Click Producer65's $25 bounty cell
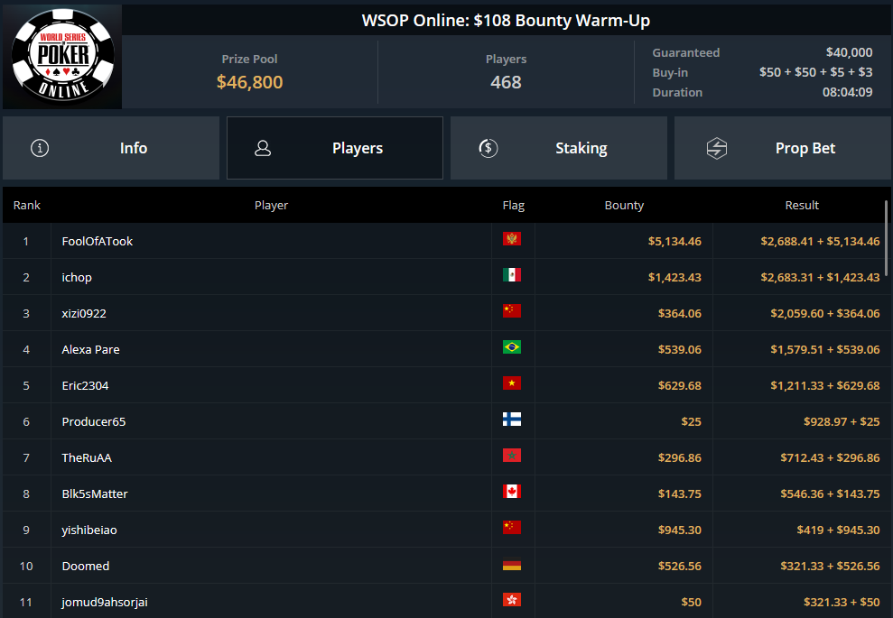 (x=691, y=421)
